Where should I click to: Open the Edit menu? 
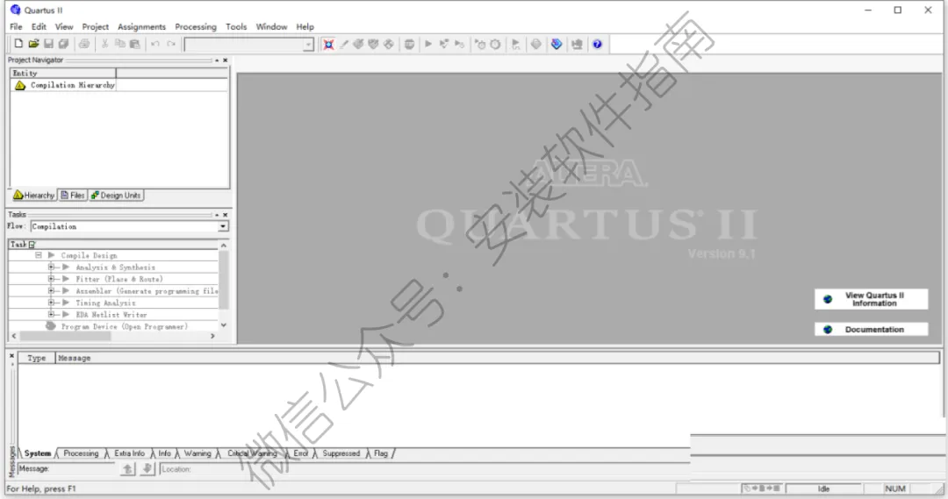click(39, 26)
